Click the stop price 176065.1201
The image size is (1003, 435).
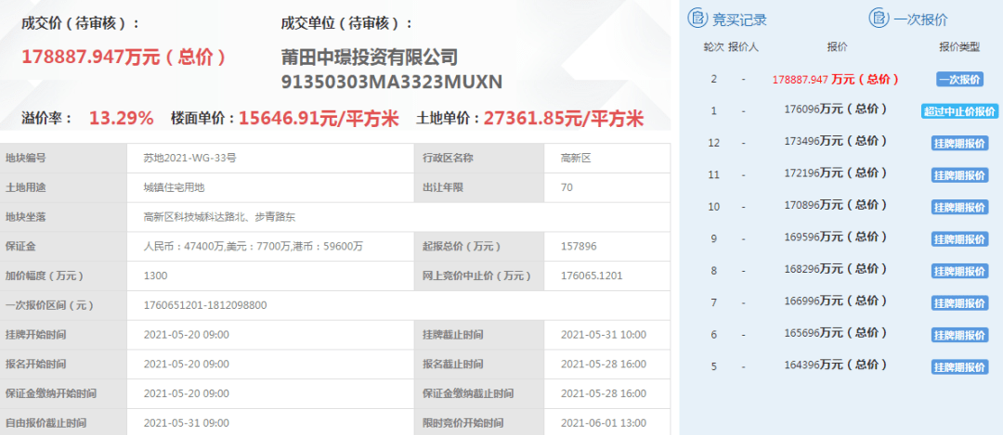592,276
